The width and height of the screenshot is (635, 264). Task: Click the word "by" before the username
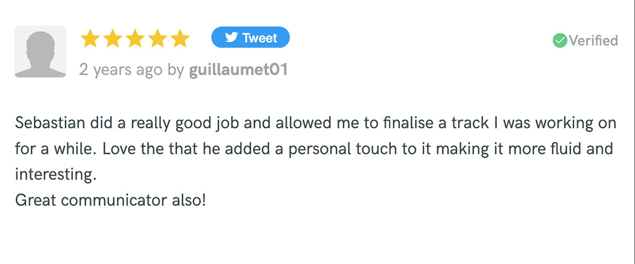(x=176, y=70)
